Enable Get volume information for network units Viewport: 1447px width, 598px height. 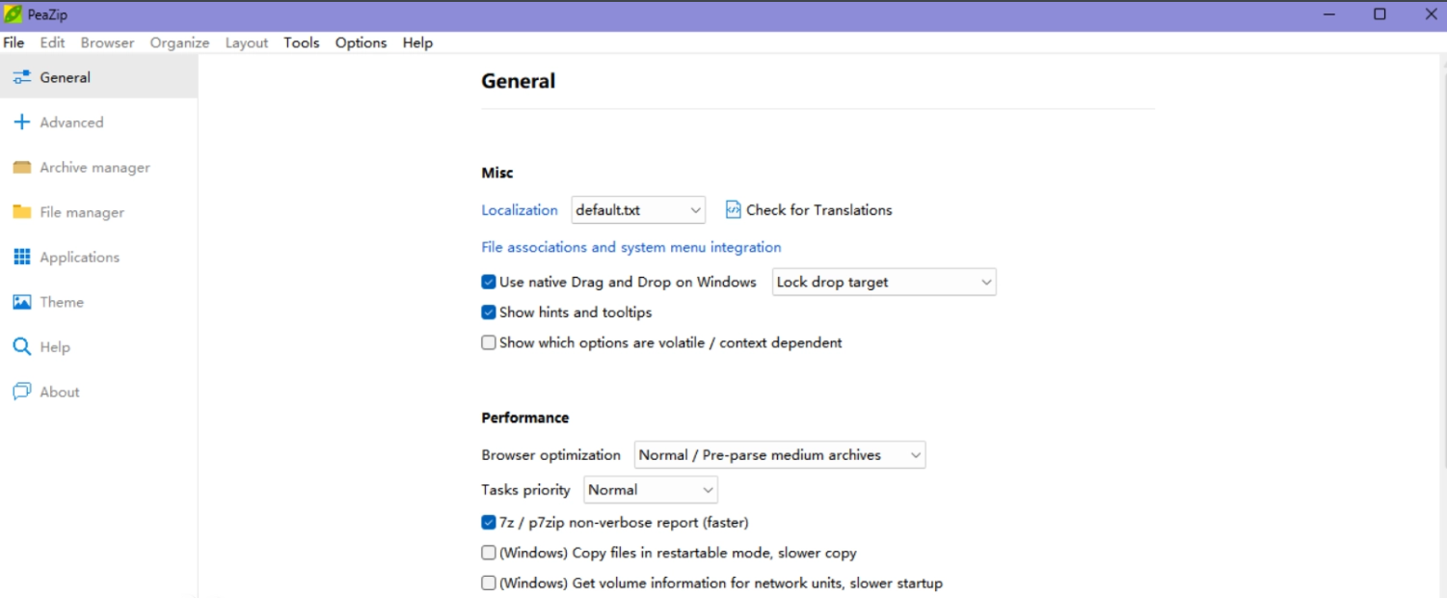tap(489, 583)
